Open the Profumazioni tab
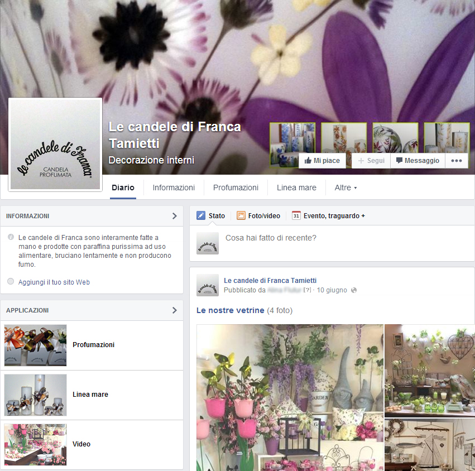This screenshot has width=475, height=471. coord(236,188)
